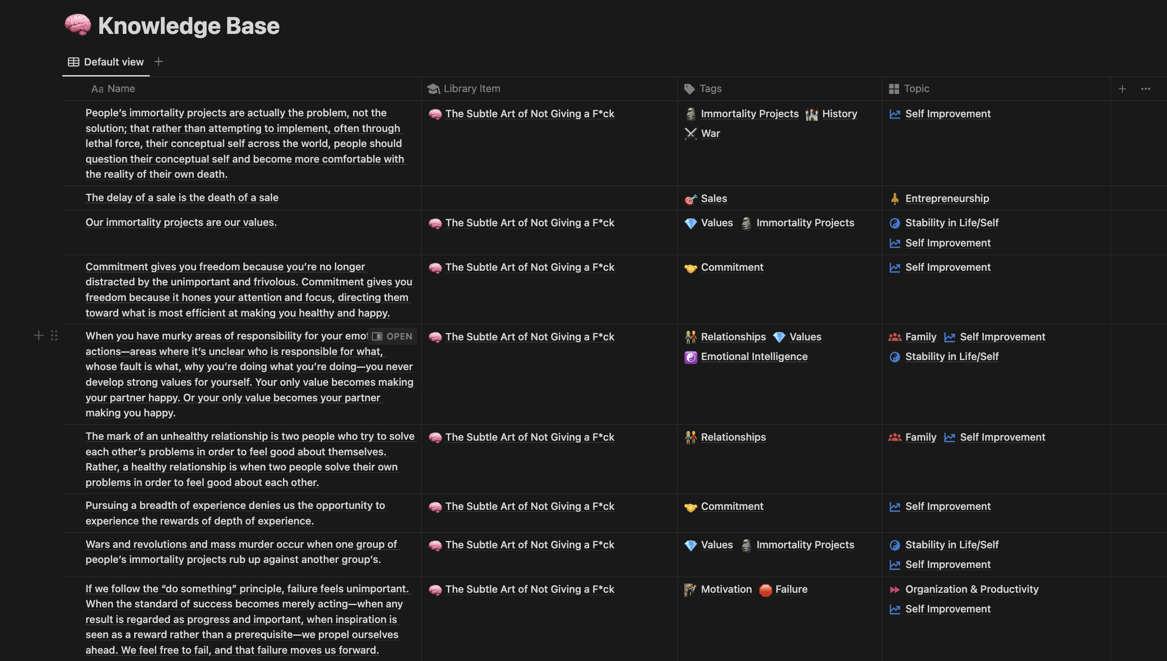1167x661 pixels.
Task: Switch to the Default view tab
Action: 113,61
